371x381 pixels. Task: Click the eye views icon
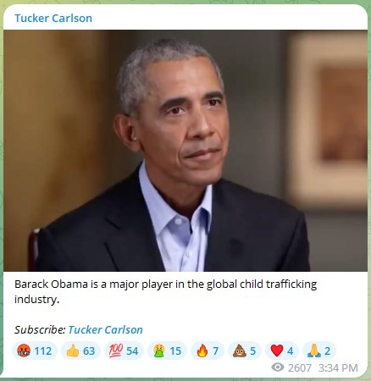(278, 367)
